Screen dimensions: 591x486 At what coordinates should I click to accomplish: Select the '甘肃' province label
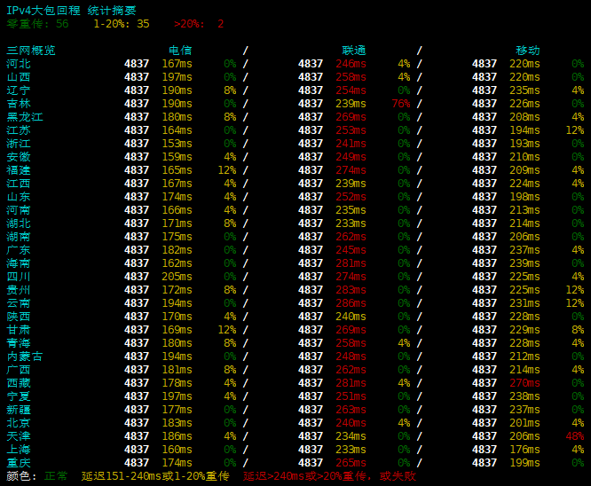coord(19,330)
